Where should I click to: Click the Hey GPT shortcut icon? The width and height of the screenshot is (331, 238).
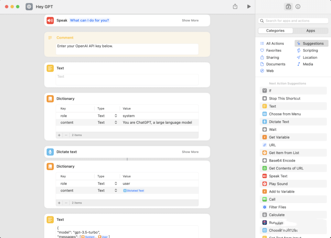(29, 6)
